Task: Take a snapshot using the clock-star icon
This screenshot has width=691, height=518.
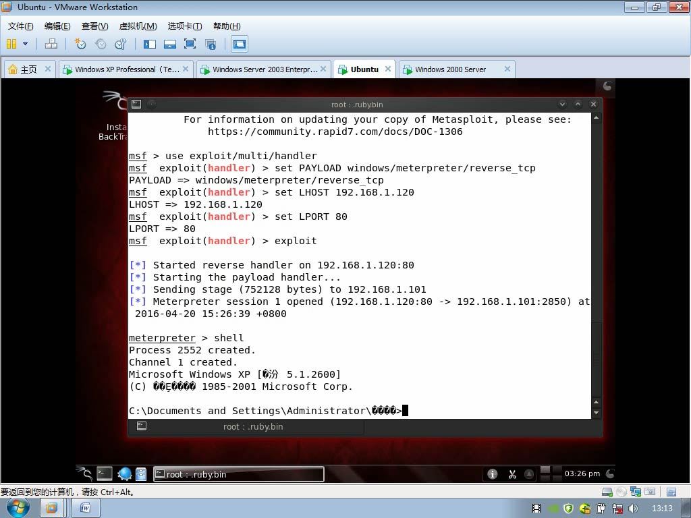Action: click(x=80, y=44)
